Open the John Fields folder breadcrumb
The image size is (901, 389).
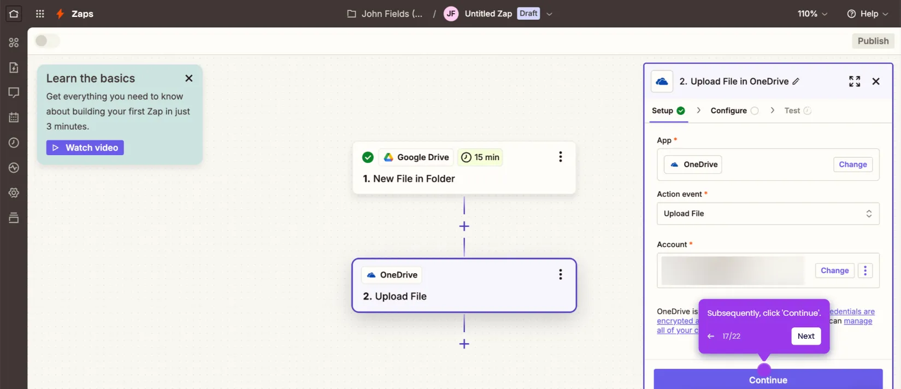tap(385, 14)
